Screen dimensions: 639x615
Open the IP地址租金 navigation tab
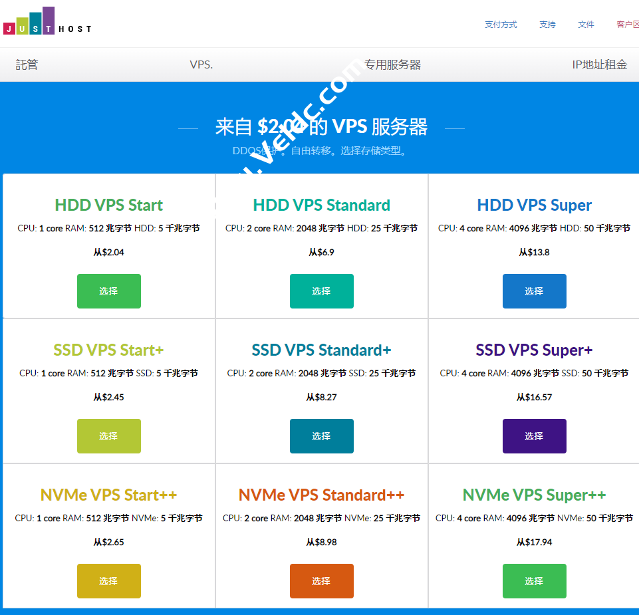(600, 64)
